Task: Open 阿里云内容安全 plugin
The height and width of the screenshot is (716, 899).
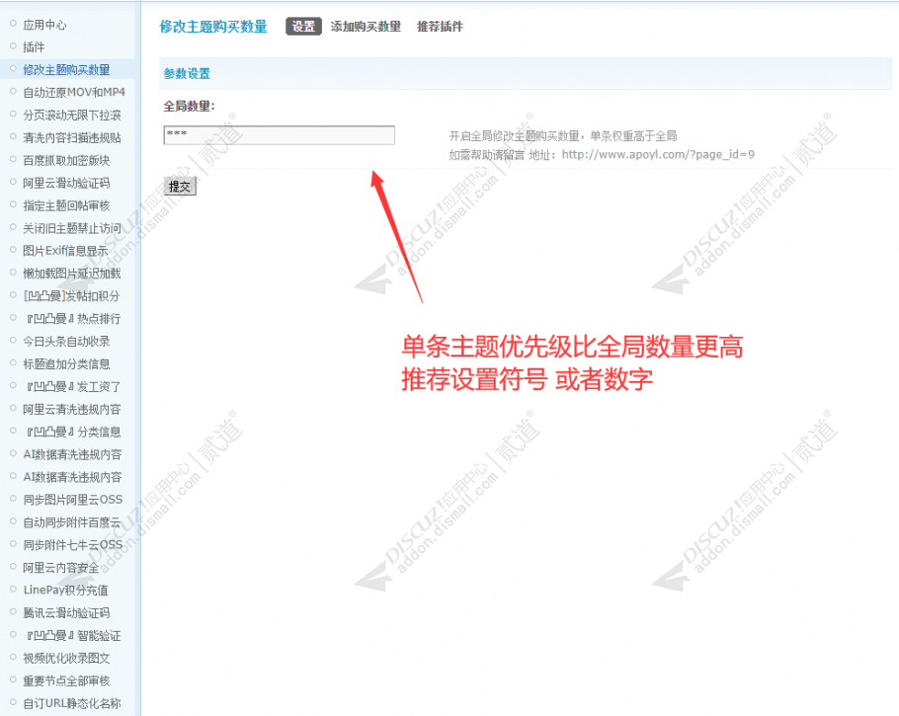Action: pos(61,568)
